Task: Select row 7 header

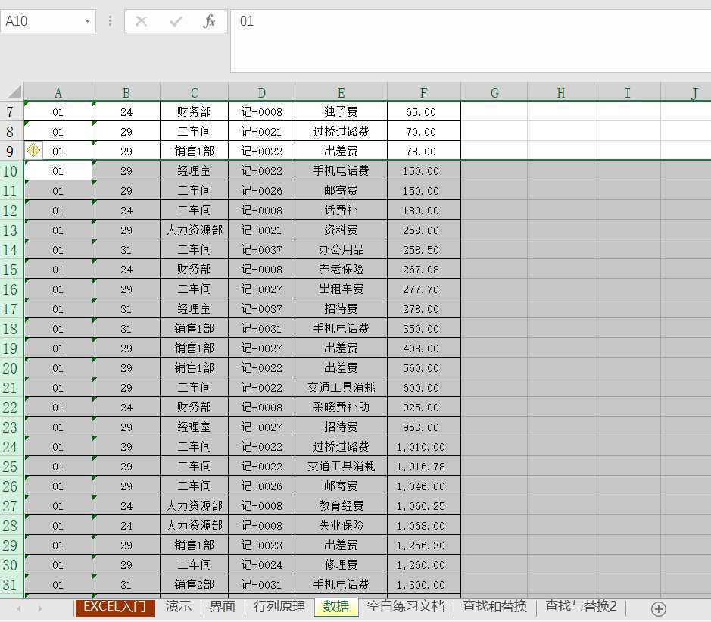Action: pyautogui.click(x=11, y=111)
